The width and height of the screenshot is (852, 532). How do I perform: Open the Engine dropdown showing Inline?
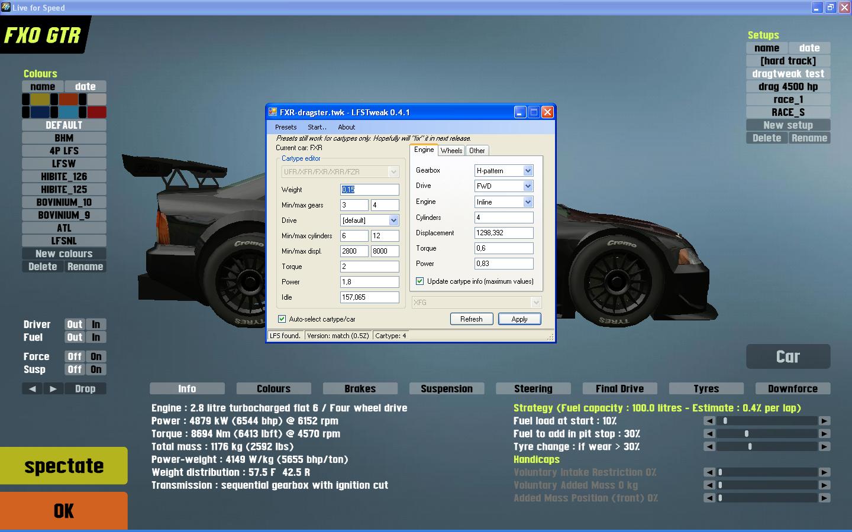coord(528,202)
